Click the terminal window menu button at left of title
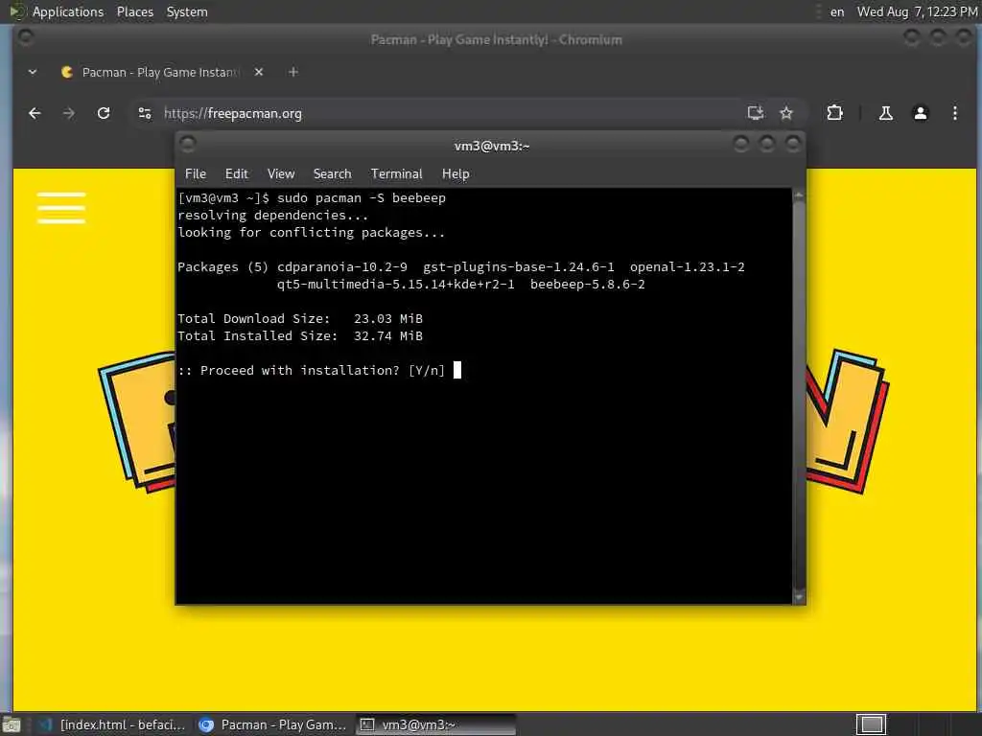Image resolution: width=982 pixels, height=736 pixels. click(x=187, y=145)
